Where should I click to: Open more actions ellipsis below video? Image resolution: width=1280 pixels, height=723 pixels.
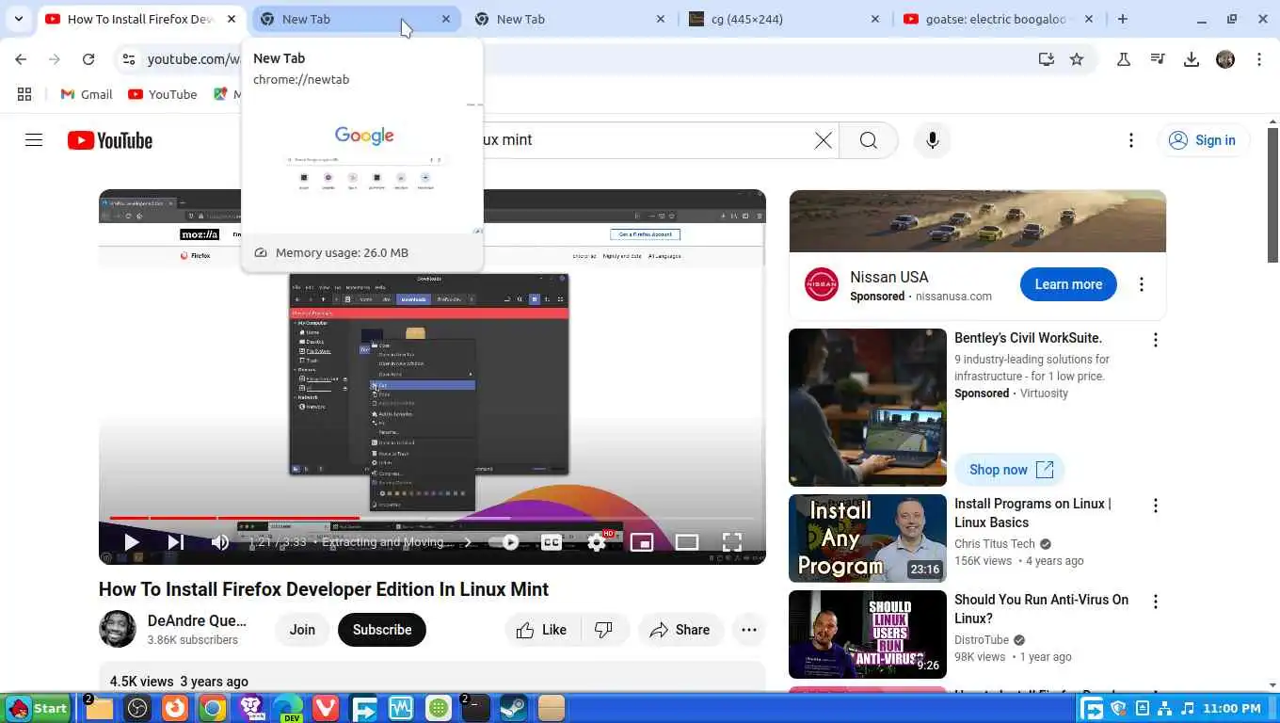coord(749,630)
